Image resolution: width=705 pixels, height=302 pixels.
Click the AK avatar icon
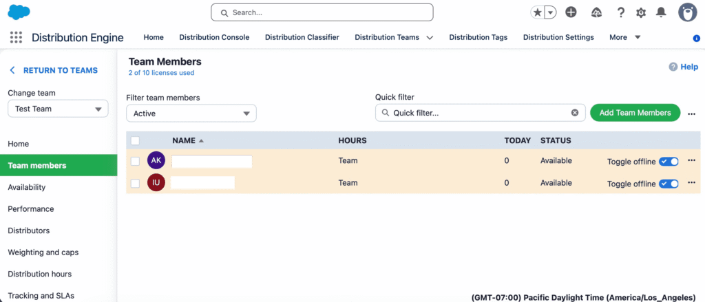pyautogui.click(x=156, y=160)
